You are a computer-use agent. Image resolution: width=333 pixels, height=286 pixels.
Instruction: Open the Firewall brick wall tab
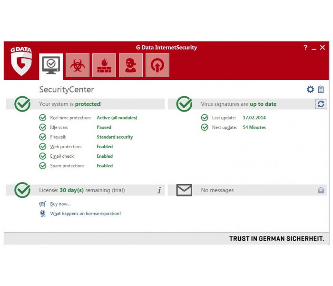tap(104, 65)
